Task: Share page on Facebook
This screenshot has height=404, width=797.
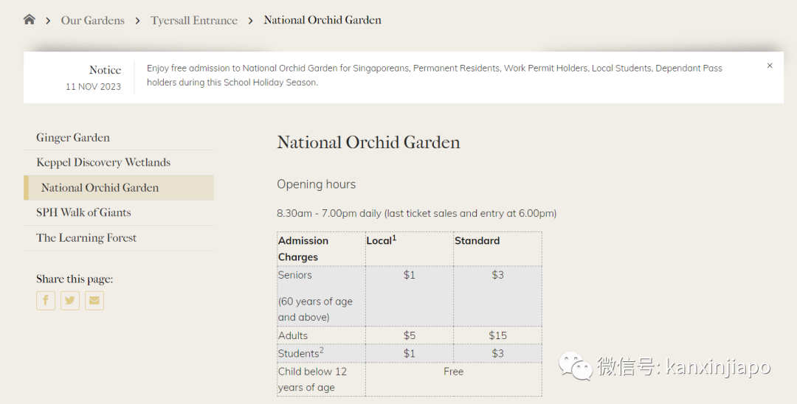Action: [46, 301]
